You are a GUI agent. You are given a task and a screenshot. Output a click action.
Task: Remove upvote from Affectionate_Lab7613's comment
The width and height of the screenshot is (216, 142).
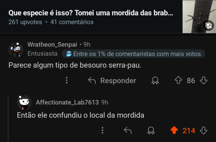pyautogui.click(x=174, y=130)
